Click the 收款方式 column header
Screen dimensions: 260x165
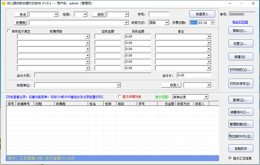(185, 104)
